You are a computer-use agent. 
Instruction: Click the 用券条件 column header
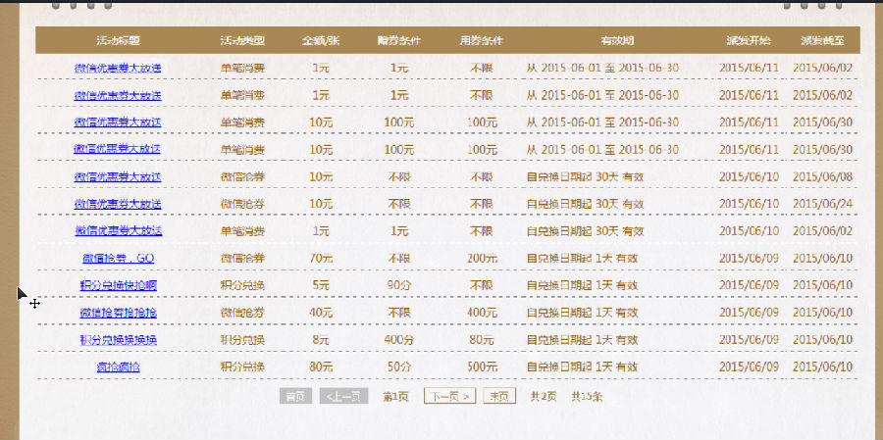tap(481, 41)
